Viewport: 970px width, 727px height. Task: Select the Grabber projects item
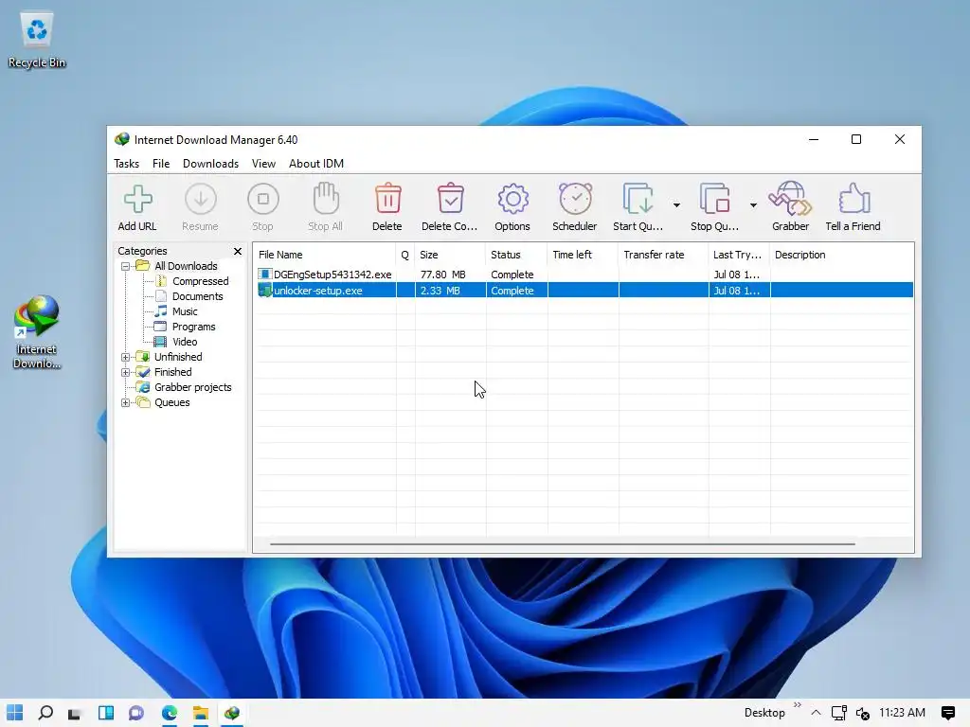pyautogui.click(x=192, y=387)
